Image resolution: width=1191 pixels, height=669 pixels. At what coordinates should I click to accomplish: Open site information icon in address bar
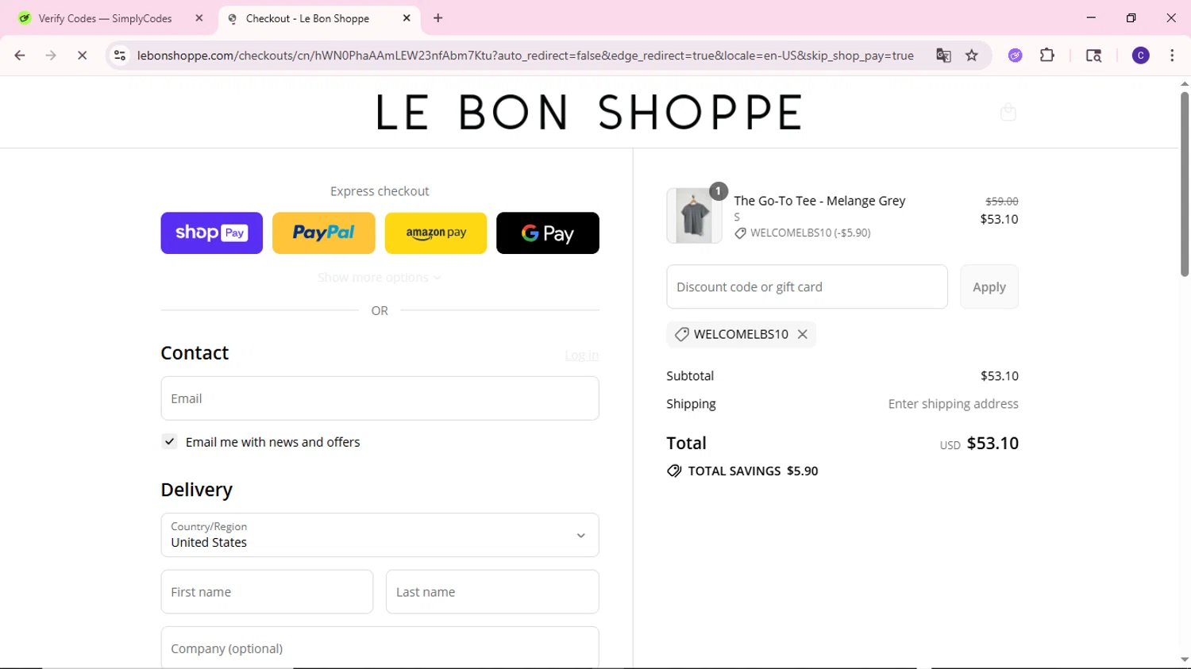pyautogui.click(x=119, y=56)
